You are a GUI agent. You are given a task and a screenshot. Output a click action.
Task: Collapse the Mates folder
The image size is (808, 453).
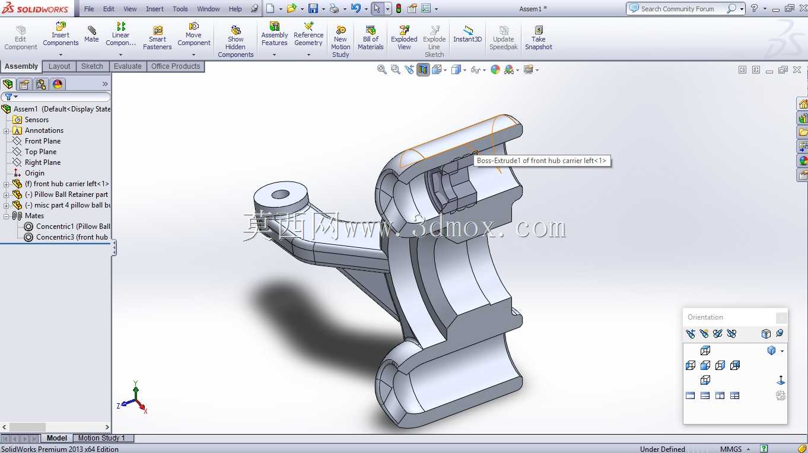6,216
